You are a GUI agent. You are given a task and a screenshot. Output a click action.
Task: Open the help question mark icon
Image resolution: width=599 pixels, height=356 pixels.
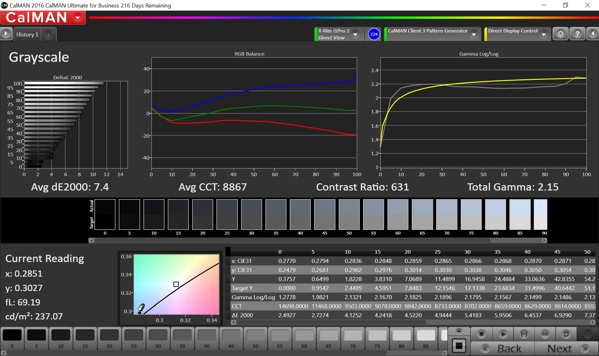point(577,34)
